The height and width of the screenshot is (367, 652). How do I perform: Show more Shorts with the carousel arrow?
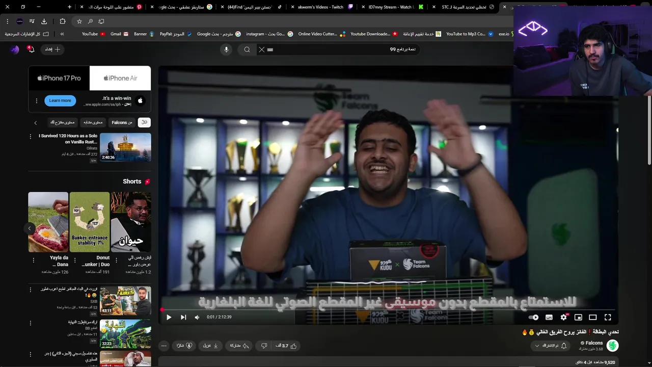click(30, 228)
